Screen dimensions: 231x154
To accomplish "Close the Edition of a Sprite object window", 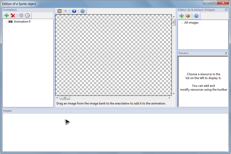I will (x=223, y=3).
